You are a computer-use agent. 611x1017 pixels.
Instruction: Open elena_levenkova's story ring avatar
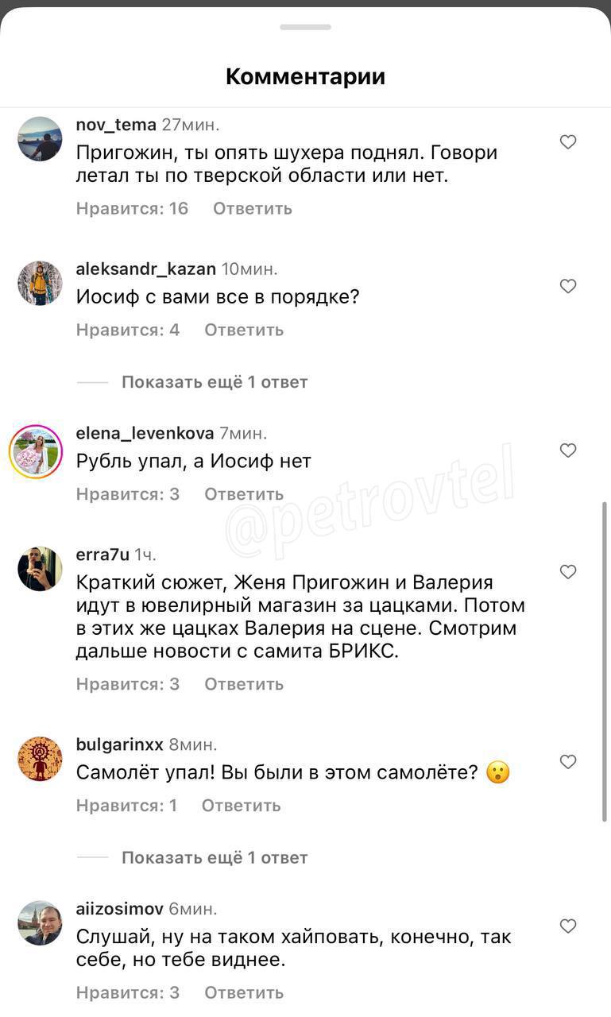[36, 452]
